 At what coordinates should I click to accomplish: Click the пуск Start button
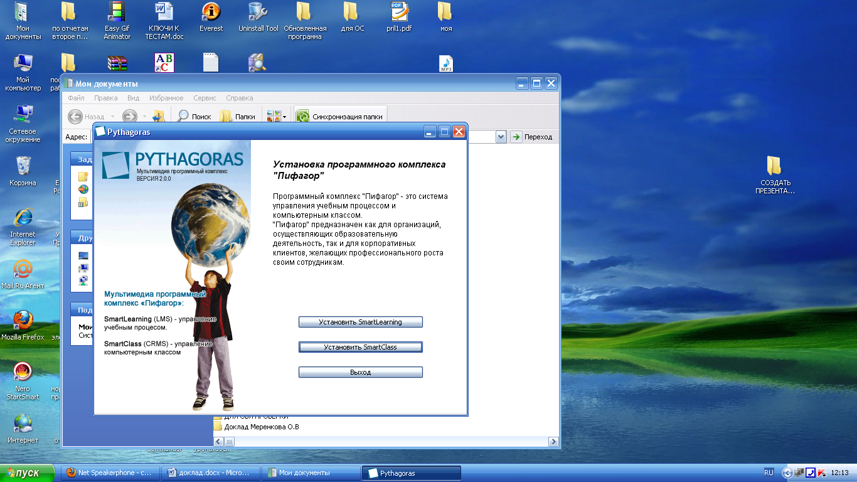click(x=29, y=473)
